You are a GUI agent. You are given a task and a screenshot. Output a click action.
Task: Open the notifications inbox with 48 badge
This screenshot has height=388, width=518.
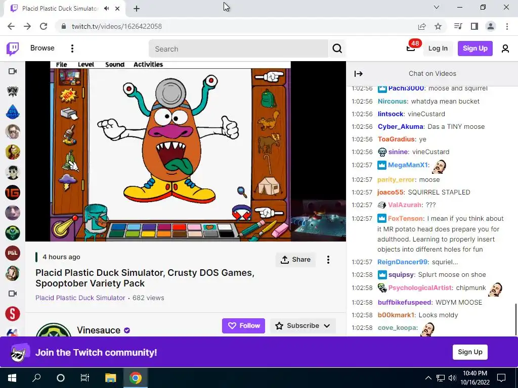coord(411,48)
